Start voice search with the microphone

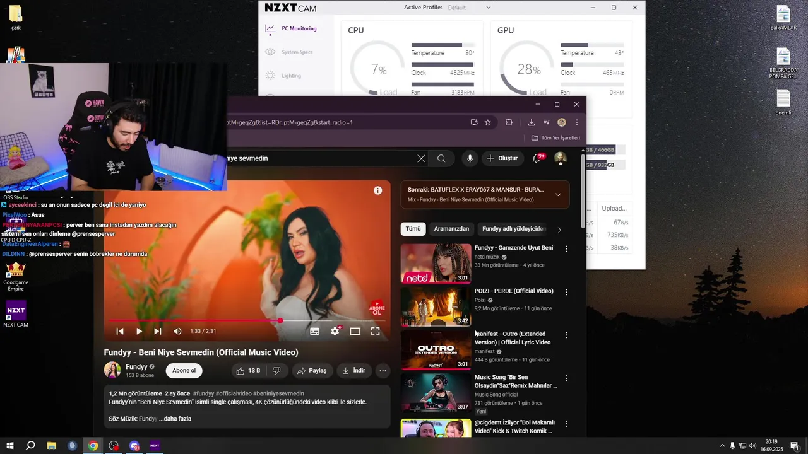pyautogui.click(x=470, y=158)
